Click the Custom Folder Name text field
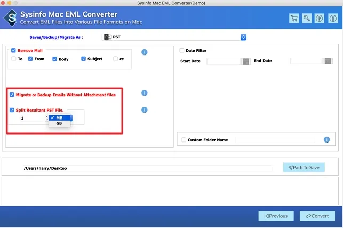Screen dimensions: 343x228 [275, 140]
